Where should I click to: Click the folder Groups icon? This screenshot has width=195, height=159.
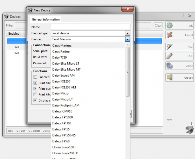point(170,77)
